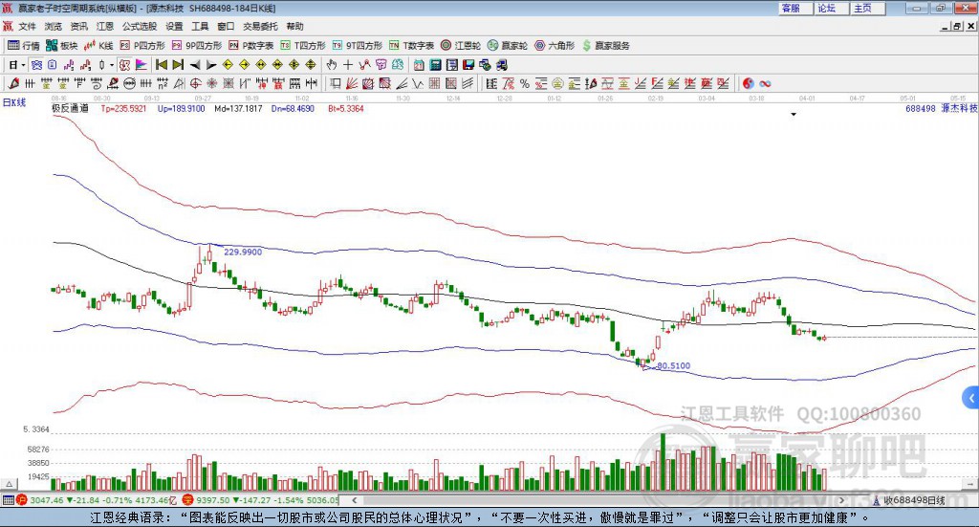The image size is (979, 527).
Task: Select the n² cycle tool icon
Action: pyautogui.click(x=163, y=83)
